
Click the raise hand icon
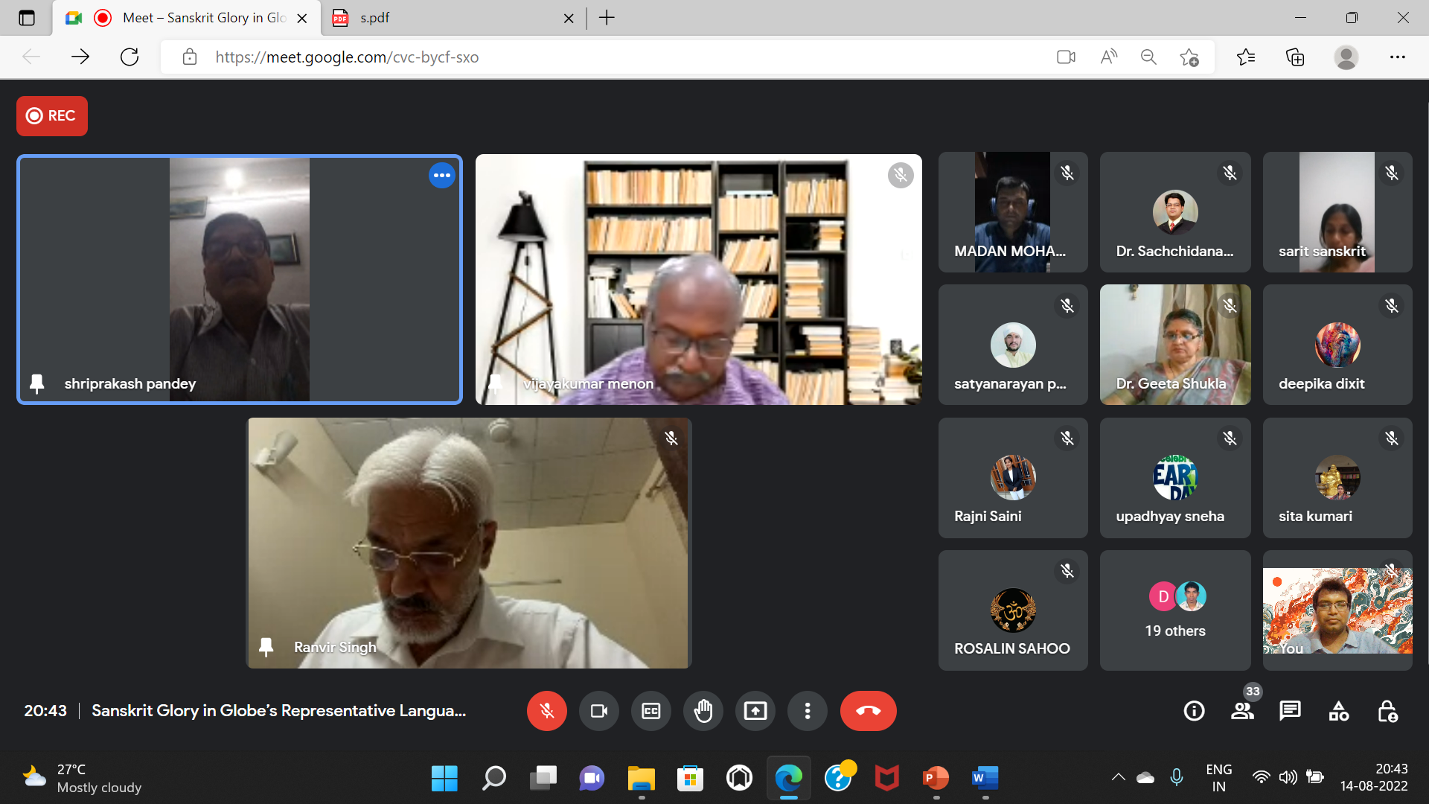703,711
